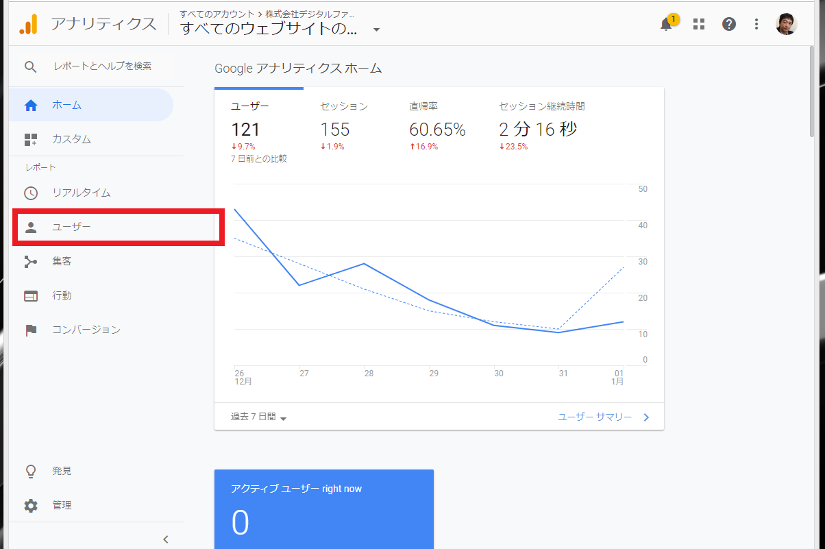
Task: Click the アクティブ ユーザー right now card
Action: pyautogui.click(x=324, y=509)
